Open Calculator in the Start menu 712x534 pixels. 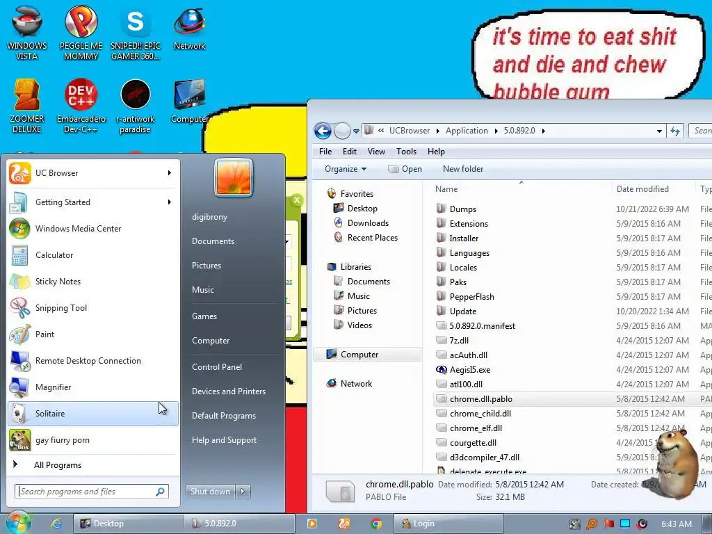pyautogui.click(x=93, y=254)
